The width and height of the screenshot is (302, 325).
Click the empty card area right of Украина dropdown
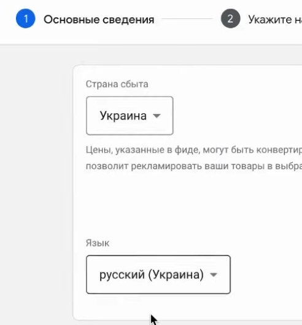(x=238, y=116)
